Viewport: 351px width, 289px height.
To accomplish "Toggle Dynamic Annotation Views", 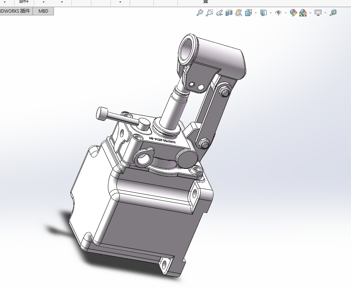I will 238,13.
